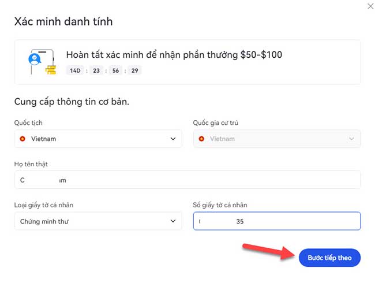Image resolution: width=375 pixels, height=283 pixels.
Task: Click the flag in Quốc gia cư trú field
Action: click(202, 139)
